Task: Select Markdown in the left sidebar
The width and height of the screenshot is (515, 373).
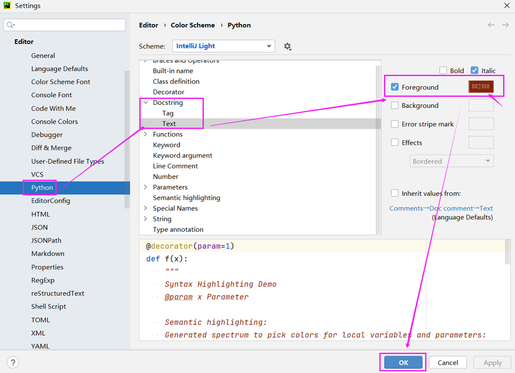Action: coord(48,254)
